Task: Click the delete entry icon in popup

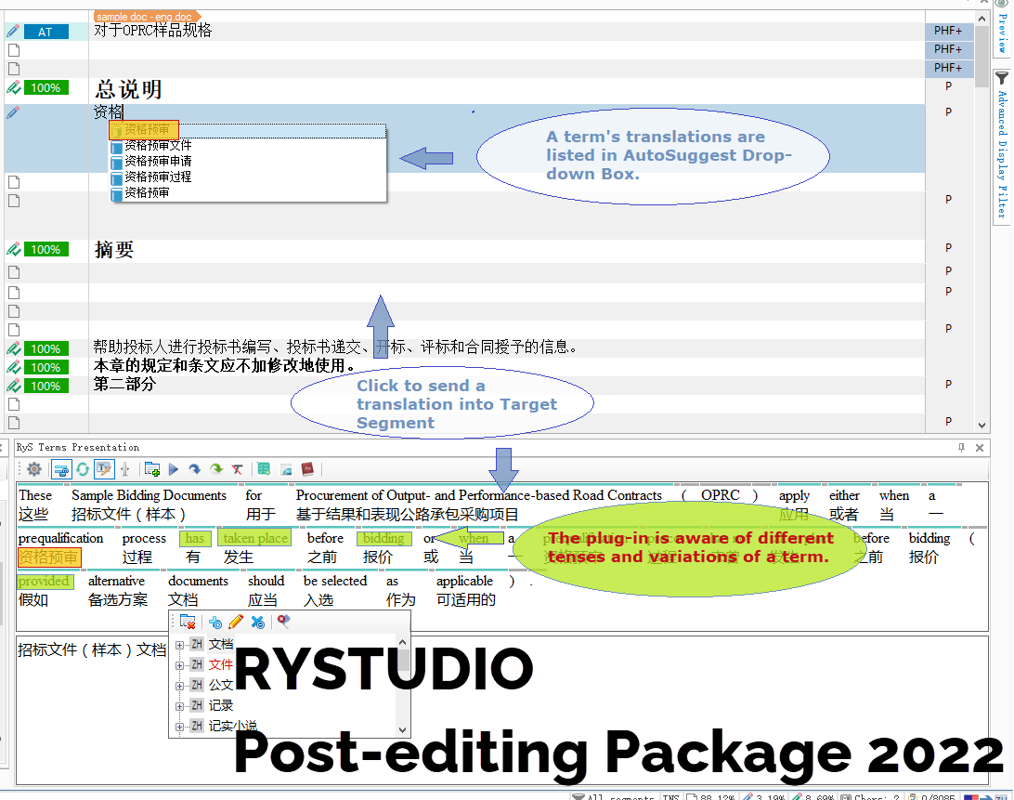Action: tap(188, 622)
